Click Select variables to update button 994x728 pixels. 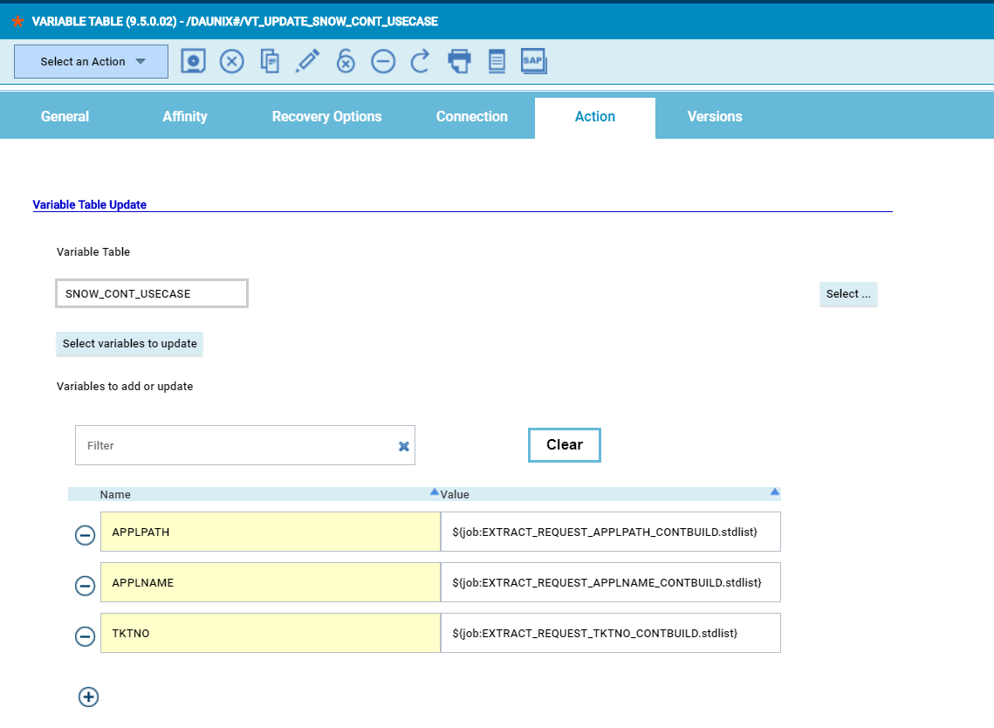pyautogui.click(x=130, y=344)
